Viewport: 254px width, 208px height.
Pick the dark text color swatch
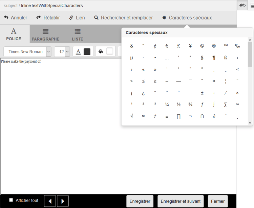(x=87, y=52)
